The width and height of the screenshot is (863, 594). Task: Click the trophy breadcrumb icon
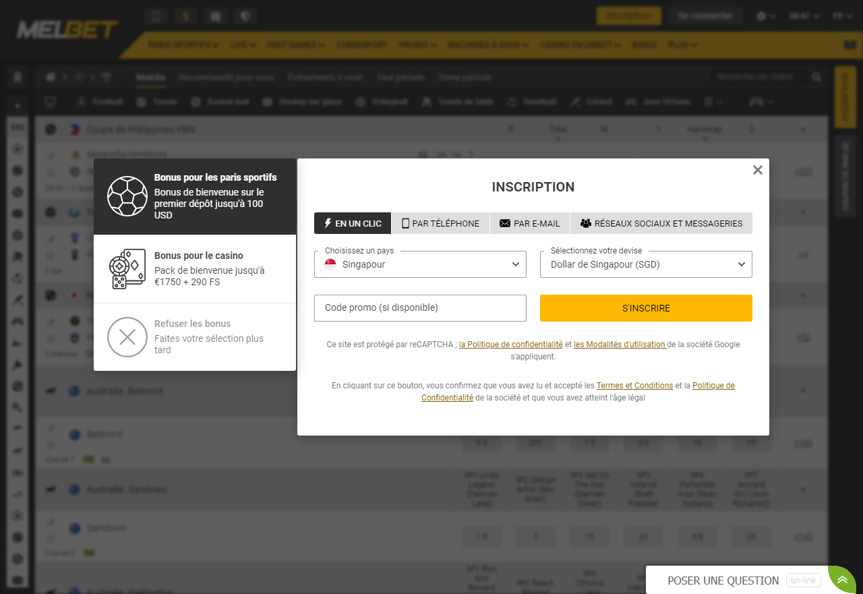point(107,78)
